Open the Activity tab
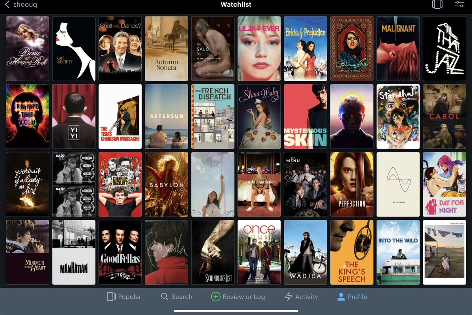Viewport: 472px width, 315px height. click(x=301, y=296)
